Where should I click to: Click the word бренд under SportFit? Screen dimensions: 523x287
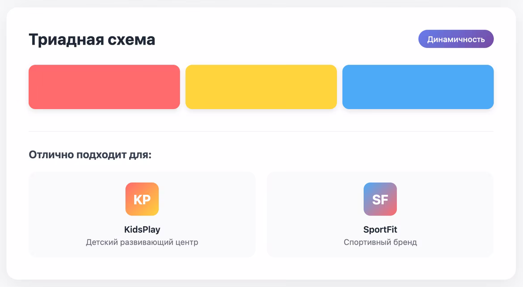tap(405, 243)
